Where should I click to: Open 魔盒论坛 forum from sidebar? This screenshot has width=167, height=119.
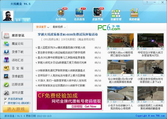(16, 43)
